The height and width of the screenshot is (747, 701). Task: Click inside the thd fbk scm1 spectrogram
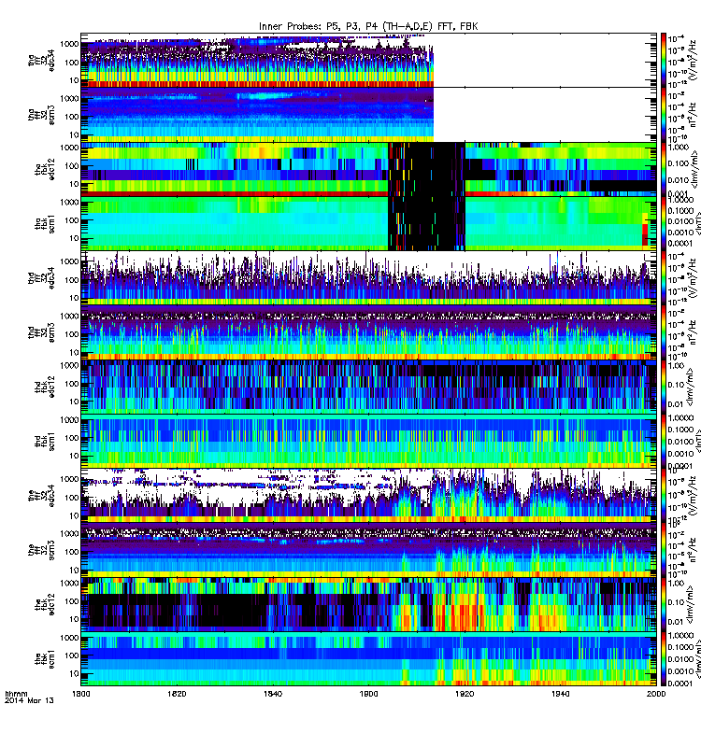coord(368,441)
